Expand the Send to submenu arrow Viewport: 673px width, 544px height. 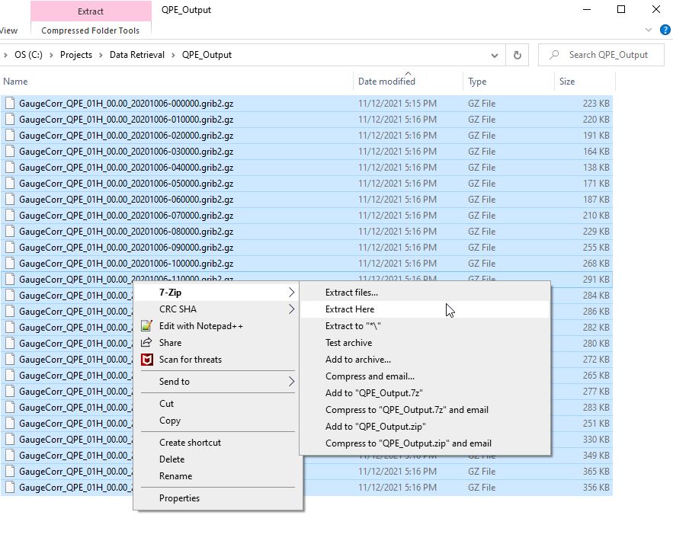click(x=291, y=382)
